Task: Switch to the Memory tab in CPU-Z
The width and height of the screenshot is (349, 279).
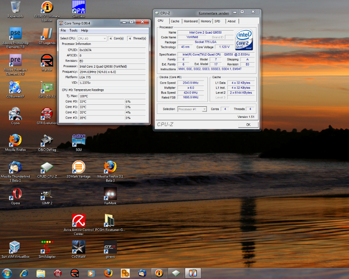Action: coord(206,21)
